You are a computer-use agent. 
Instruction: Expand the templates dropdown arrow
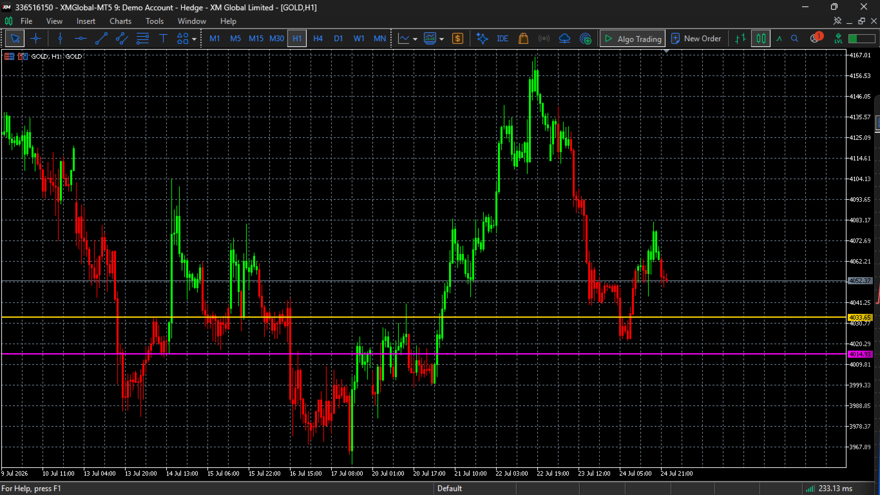click(442, 39)
